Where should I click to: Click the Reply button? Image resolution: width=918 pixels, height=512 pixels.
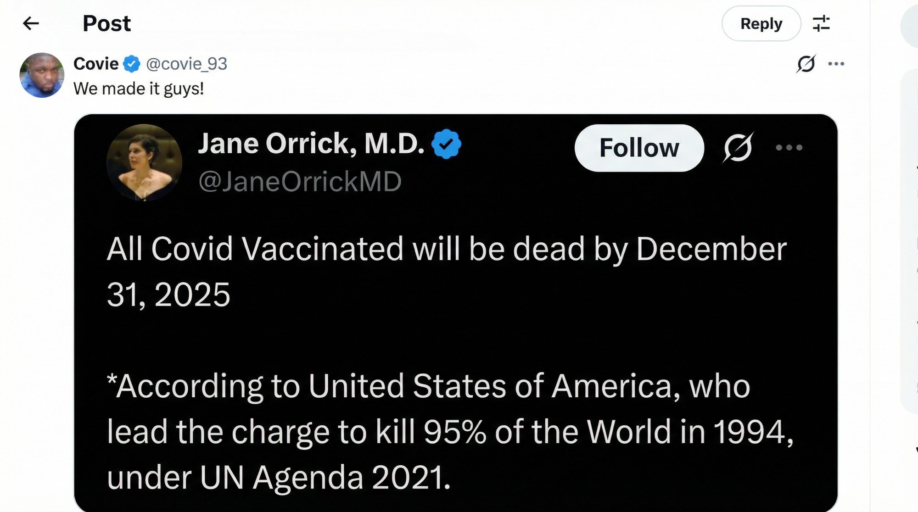coord(761,23)
